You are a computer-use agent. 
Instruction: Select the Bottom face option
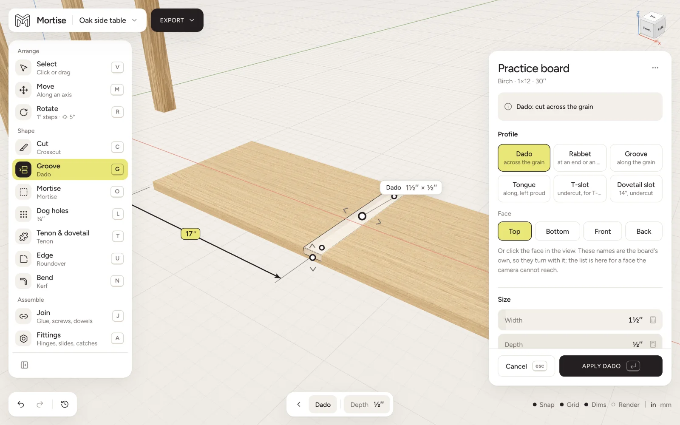[x=557, y=231]
